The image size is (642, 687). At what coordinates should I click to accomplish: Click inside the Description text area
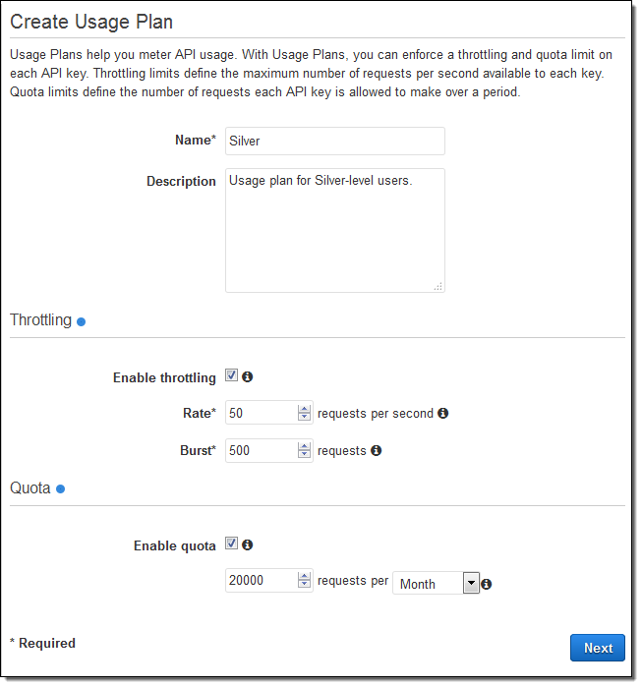[x=334, y=230]
